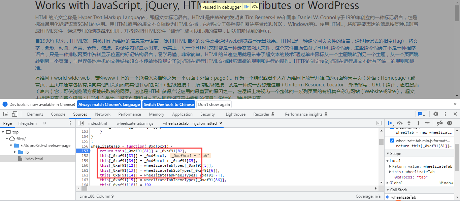Step over next function call

coord(400,123)
